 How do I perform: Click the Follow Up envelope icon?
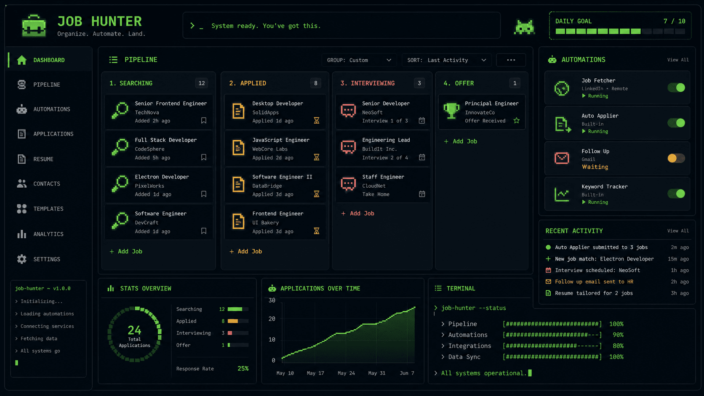pos(562,158)
